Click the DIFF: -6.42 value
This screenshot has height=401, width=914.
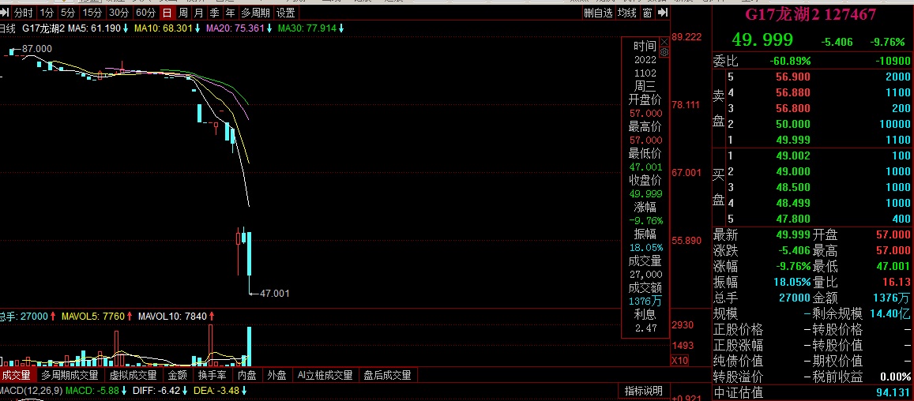coord(157,390)
